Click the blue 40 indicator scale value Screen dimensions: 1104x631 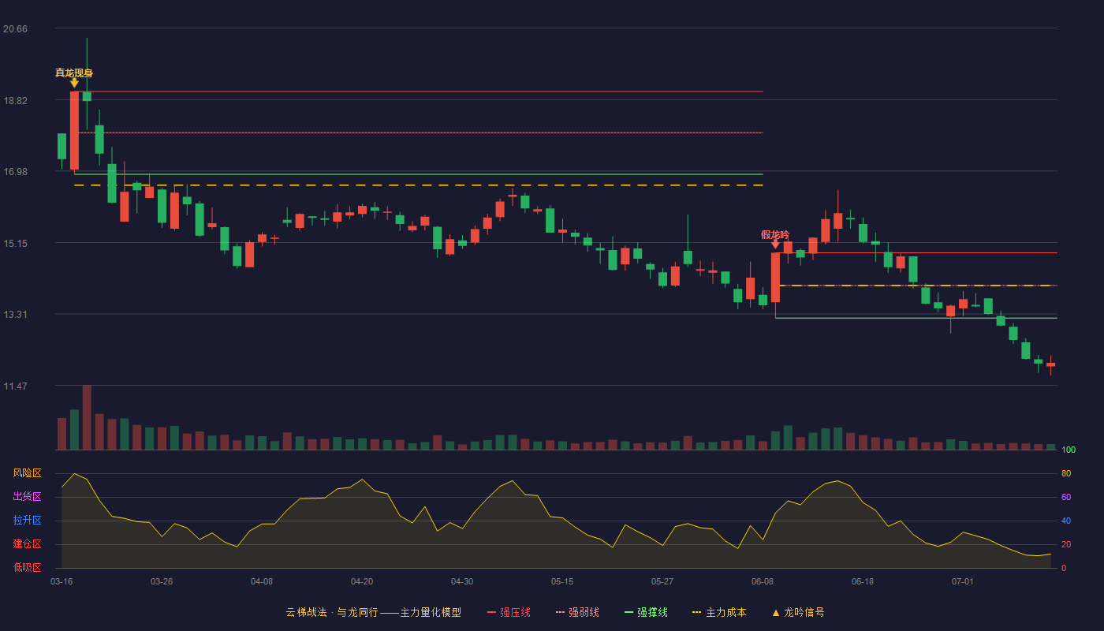coord(1066,521)
